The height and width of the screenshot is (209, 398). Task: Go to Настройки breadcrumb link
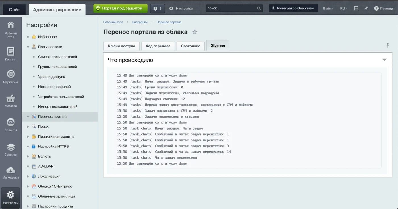(140, 22)
